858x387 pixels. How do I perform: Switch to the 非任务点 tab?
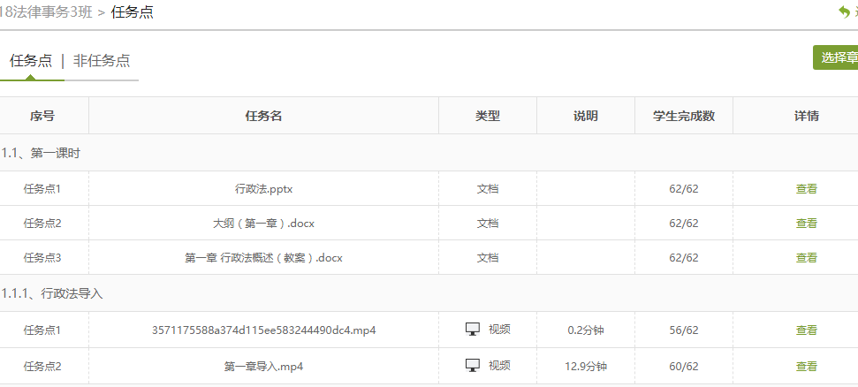[x=102, y=61]
